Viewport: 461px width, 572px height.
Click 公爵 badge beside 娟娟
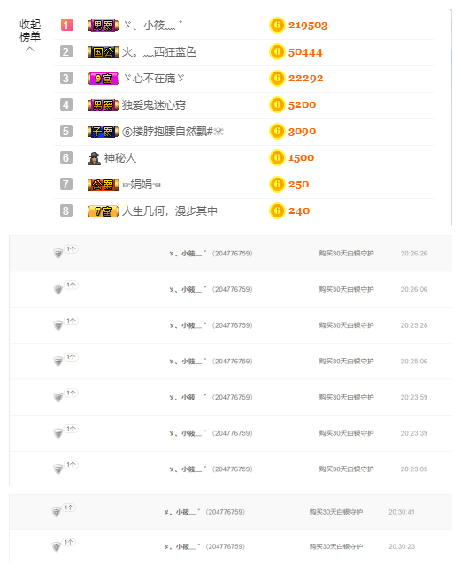103,185
